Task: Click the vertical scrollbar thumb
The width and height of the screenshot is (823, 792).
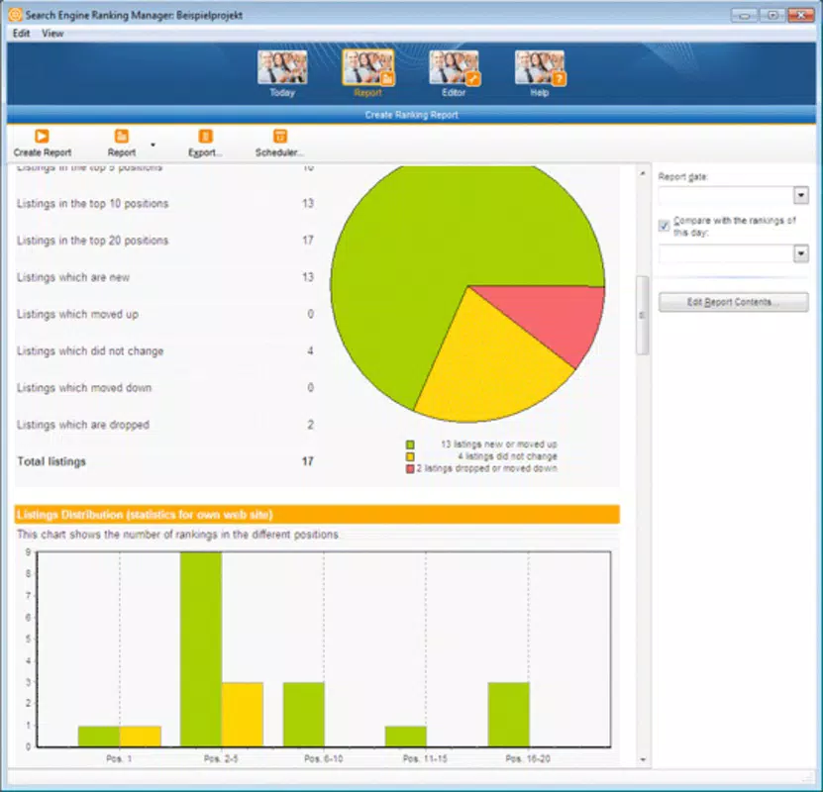Action: [x=643, y=315]
